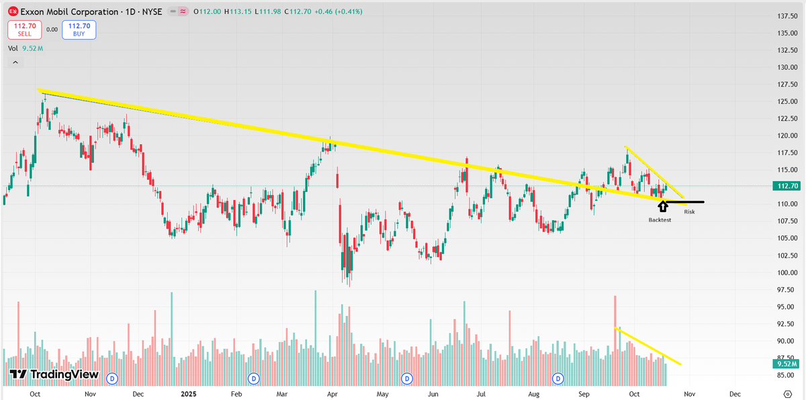
Task: Click the Apr label on time axis
Action: [332, 393]
